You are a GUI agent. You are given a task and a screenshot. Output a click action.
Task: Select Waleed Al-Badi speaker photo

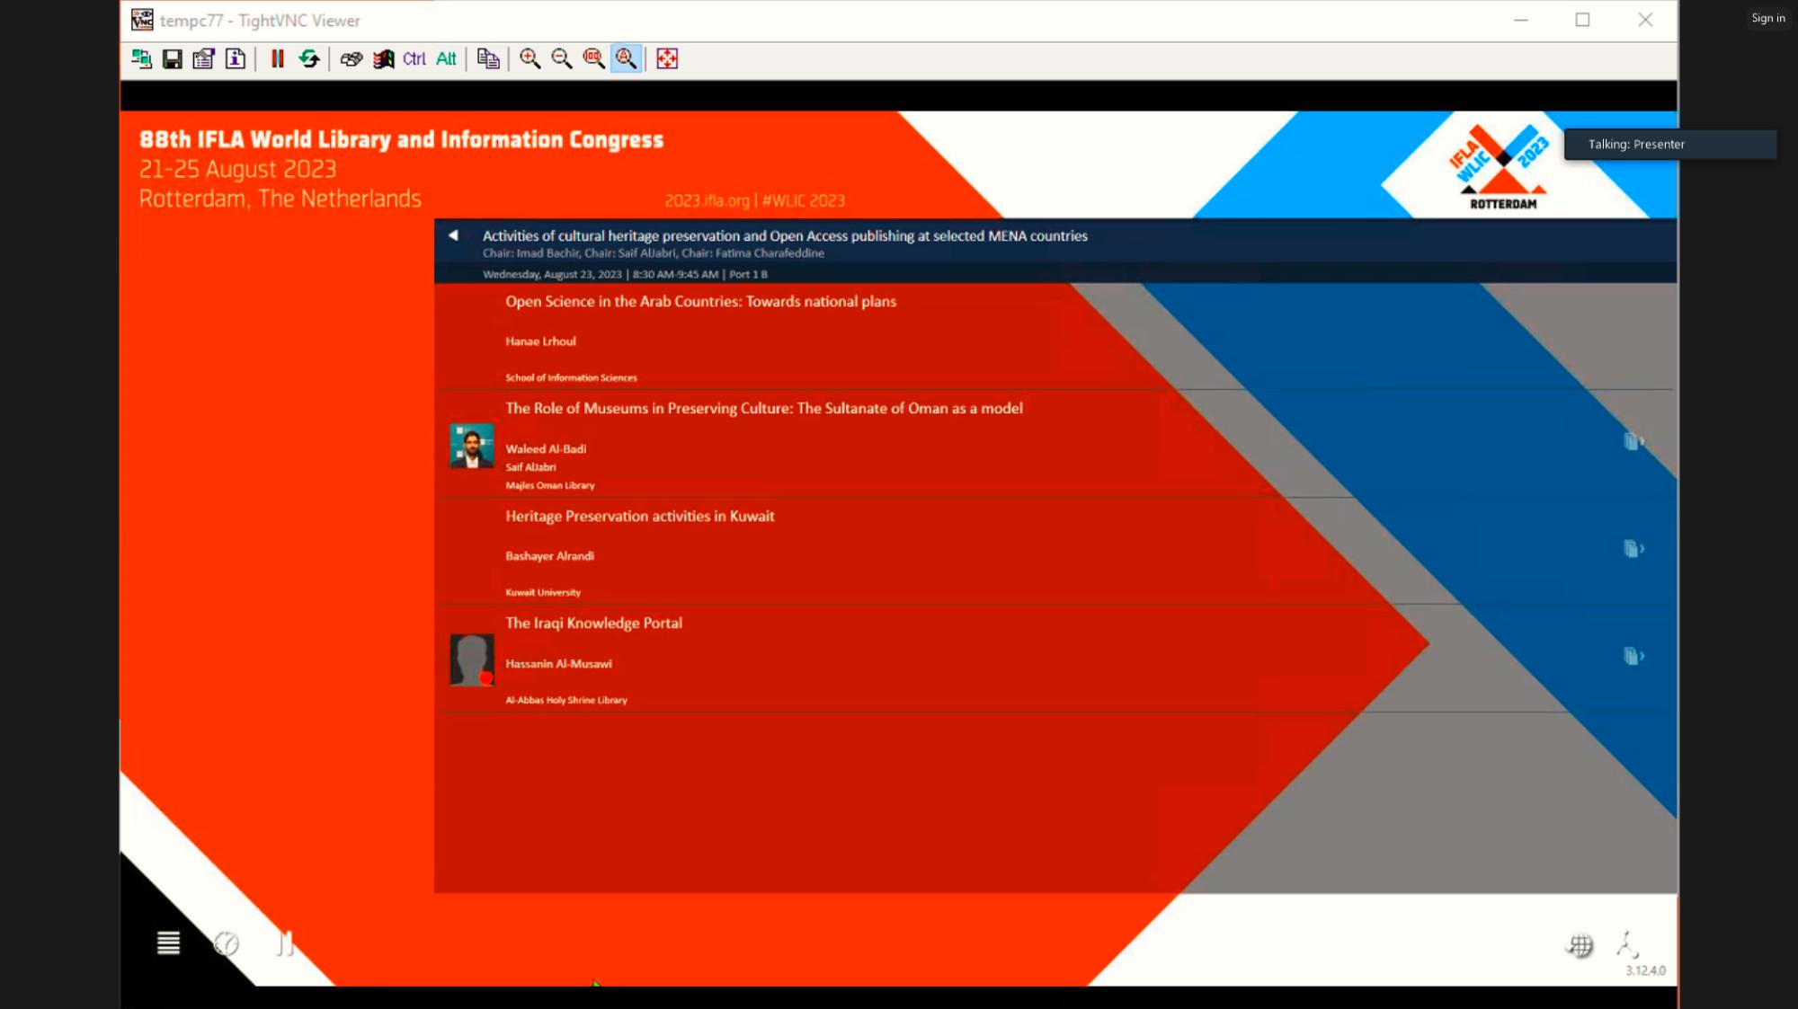472,446
